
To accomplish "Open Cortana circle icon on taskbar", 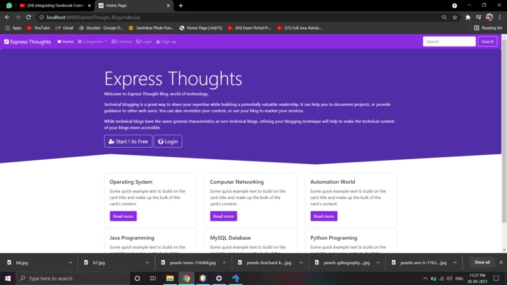I will [x=137, y=278].
